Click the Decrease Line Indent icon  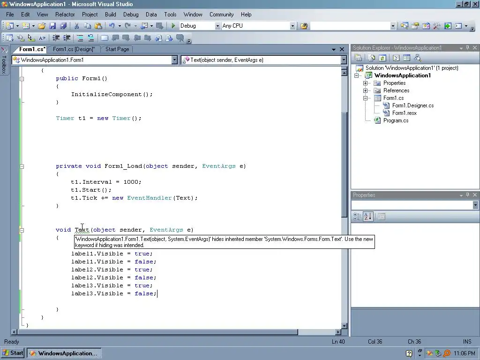(56, 38)
